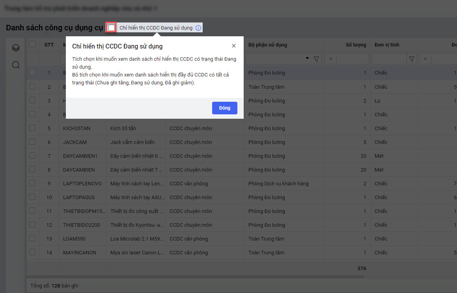This screenshot has height=293, width=457.
Task: Click filter funnel in Đơn vị tính column
Action: [412, 59]
